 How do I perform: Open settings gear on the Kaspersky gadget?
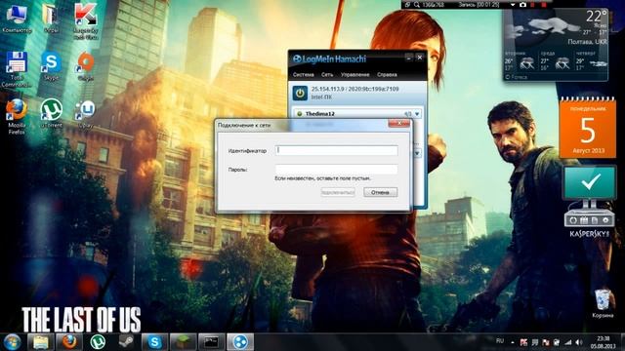pyautogui.click(x=605, y=220)
